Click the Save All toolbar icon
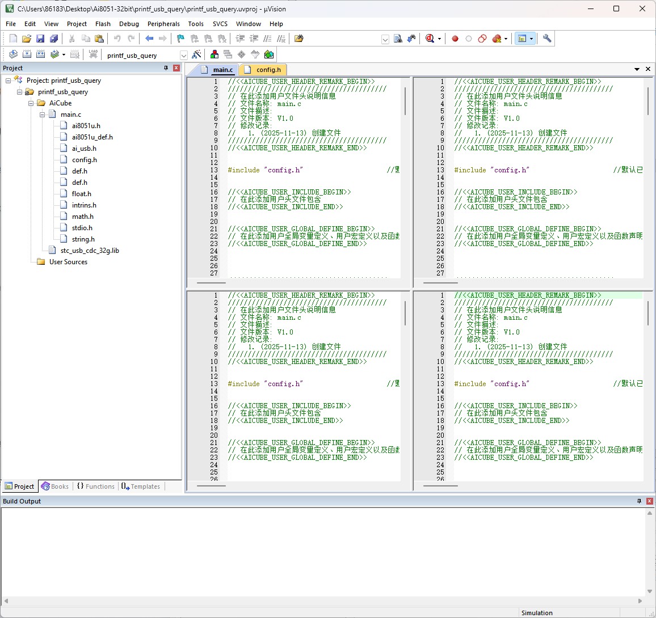 point(54,39)
